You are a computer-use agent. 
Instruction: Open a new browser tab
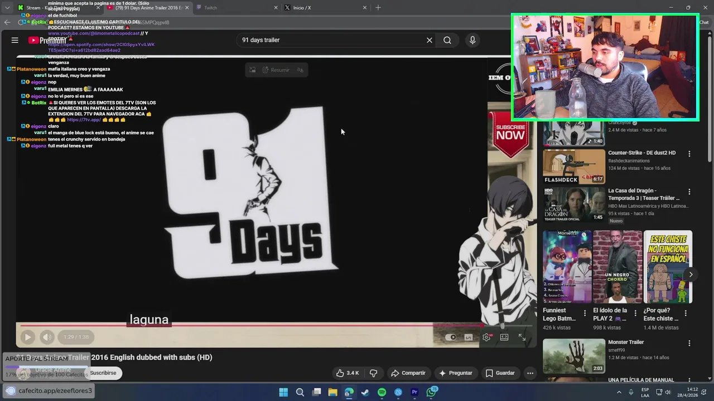tap(378, 8)
